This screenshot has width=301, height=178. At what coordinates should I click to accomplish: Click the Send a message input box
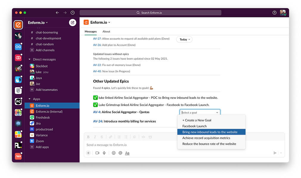tap(184, 145)
